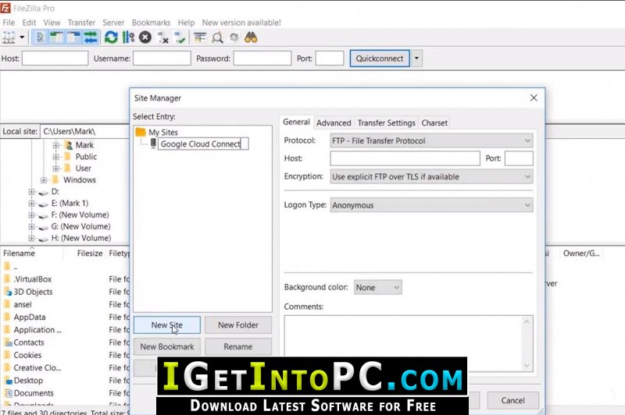Click the New Bookmark button
The height and width of the screenshot is (415, 625).
tap(167, 346)
